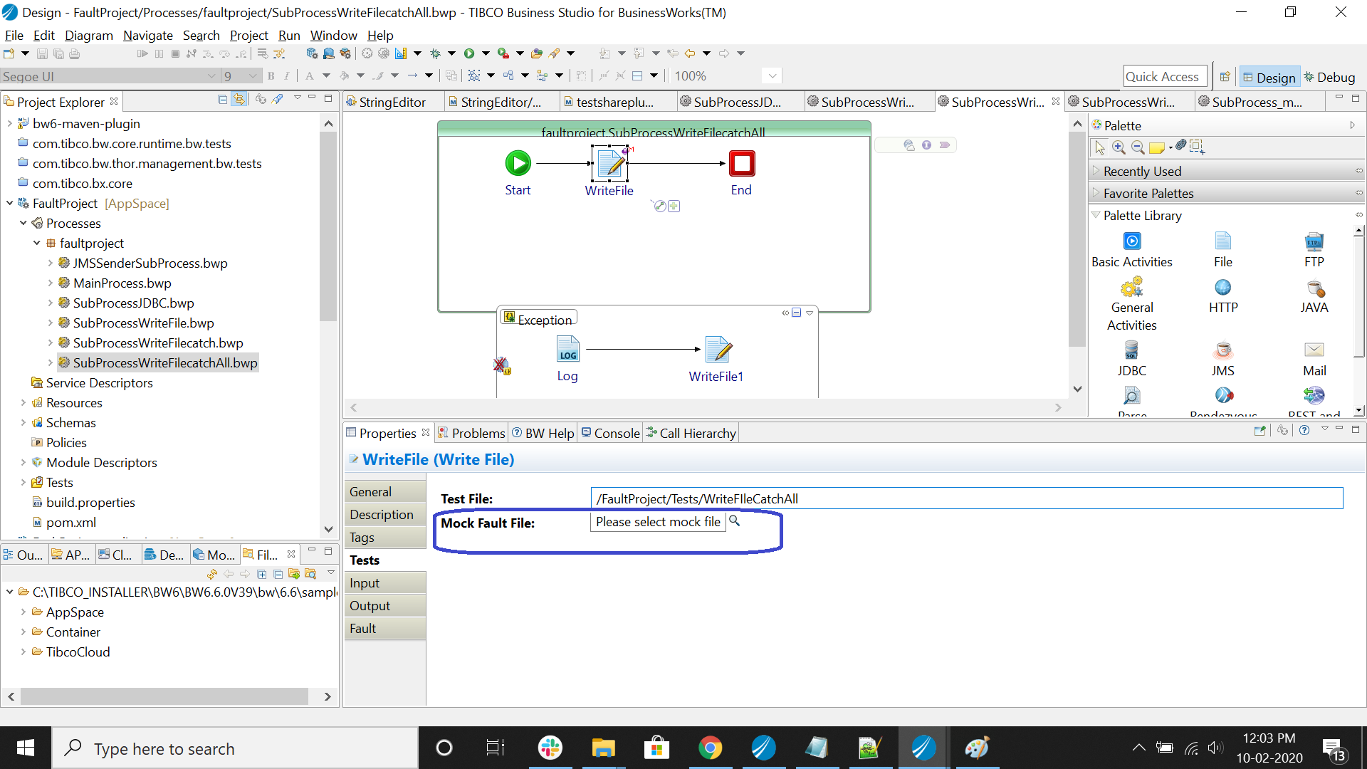Expand the Schemas folder
The image size is (1367, 769).
click(23, 423)
